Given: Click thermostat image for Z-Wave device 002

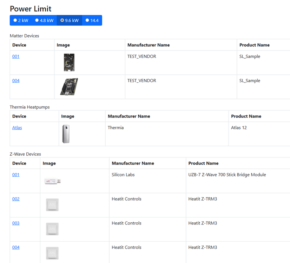Looking at the screenshot, I should pyautogui.click(x=52, y=205).
